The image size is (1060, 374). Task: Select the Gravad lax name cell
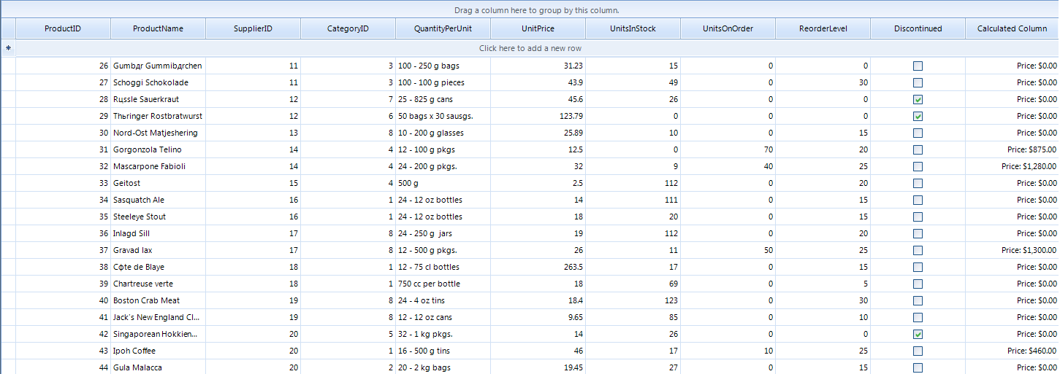[x=158, y=250]
